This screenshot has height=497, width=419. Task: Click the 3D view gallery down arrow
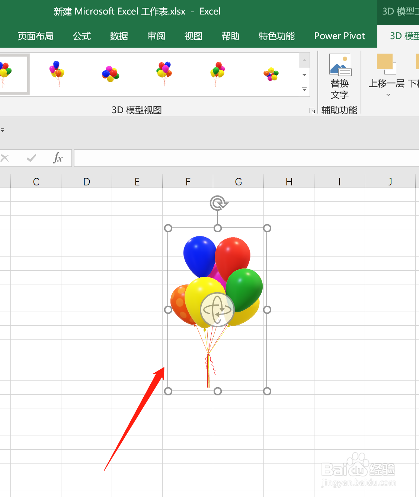[x=304, y=75]
